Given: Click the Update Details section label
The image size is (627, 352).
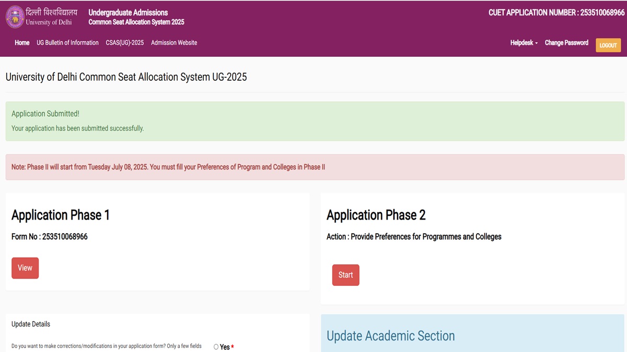Looking at the screenshot, I should coord(31,324).
